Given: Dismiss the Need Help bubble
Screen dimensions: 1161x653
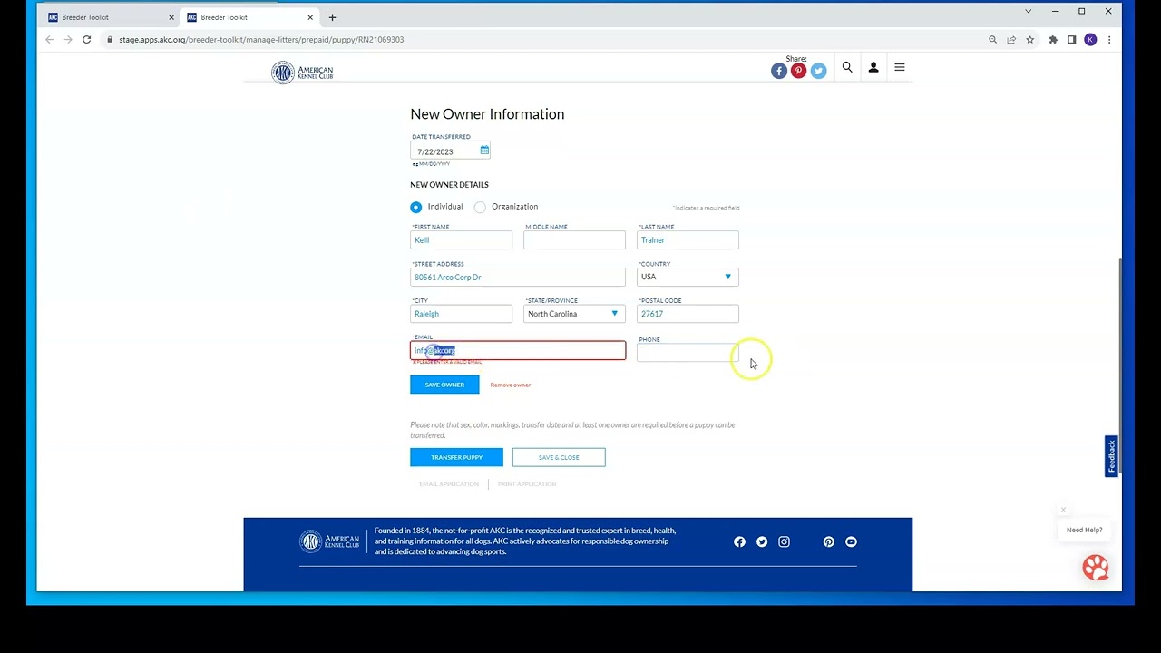Looking at the screenshot, I should click(x=1063, y=510).
